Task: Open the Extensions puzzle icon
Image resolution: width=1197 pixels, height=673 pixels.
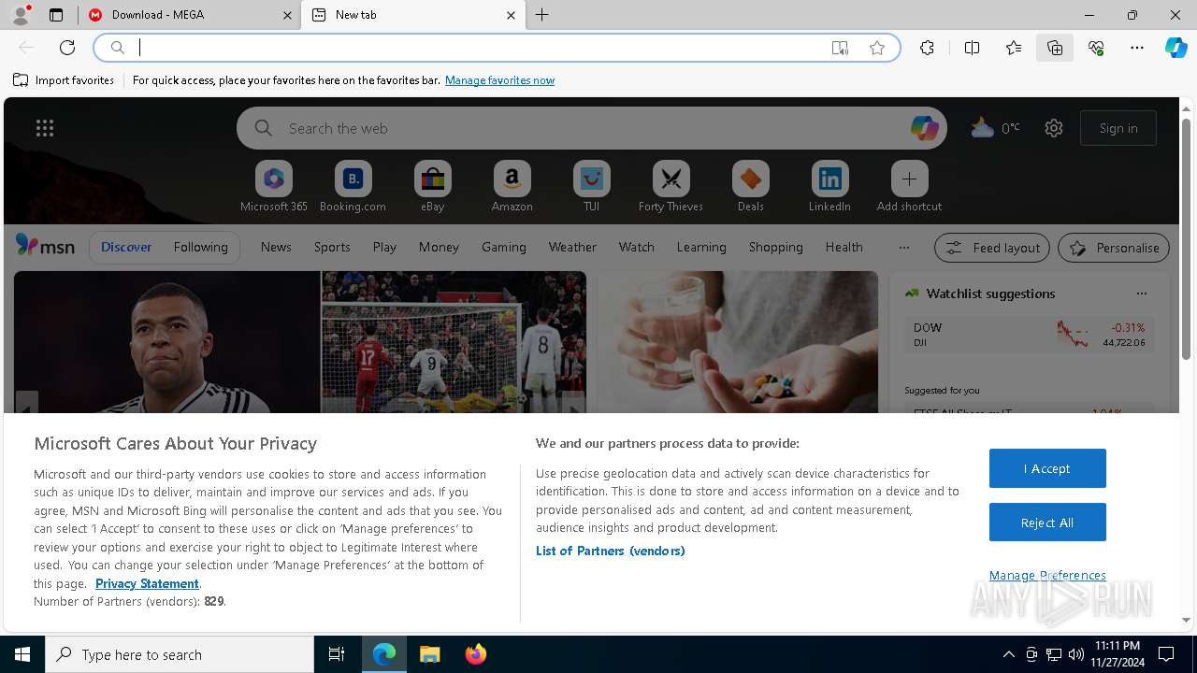Action: click(x=927, y=48)
